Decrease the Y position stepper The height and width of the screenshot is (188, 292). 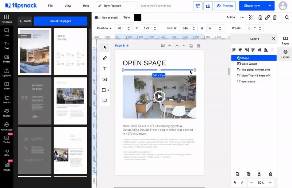coord(155,30)
